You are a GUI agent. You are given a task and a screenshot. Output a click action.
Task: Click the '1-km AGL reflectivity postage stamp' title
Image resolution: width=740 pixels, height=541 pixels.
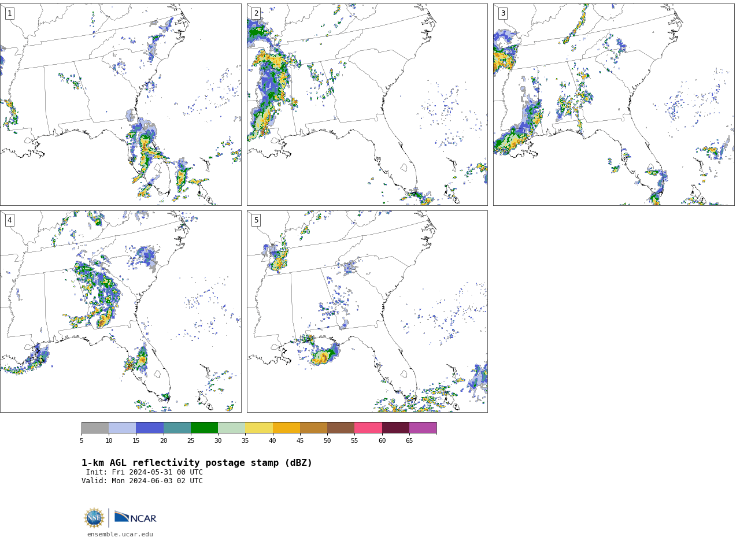tap(197, 463)
